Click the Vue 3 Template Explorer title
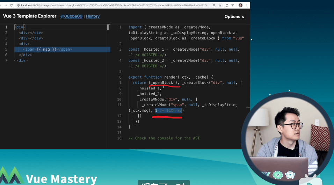Viewport: 334px width, 185px height. (30, 16)
